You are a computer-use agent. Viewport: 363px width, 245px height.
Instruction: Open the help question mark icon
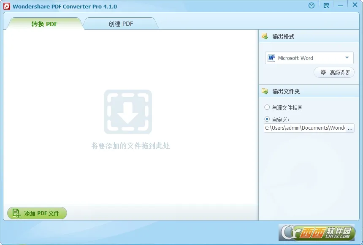pos(312,5)
